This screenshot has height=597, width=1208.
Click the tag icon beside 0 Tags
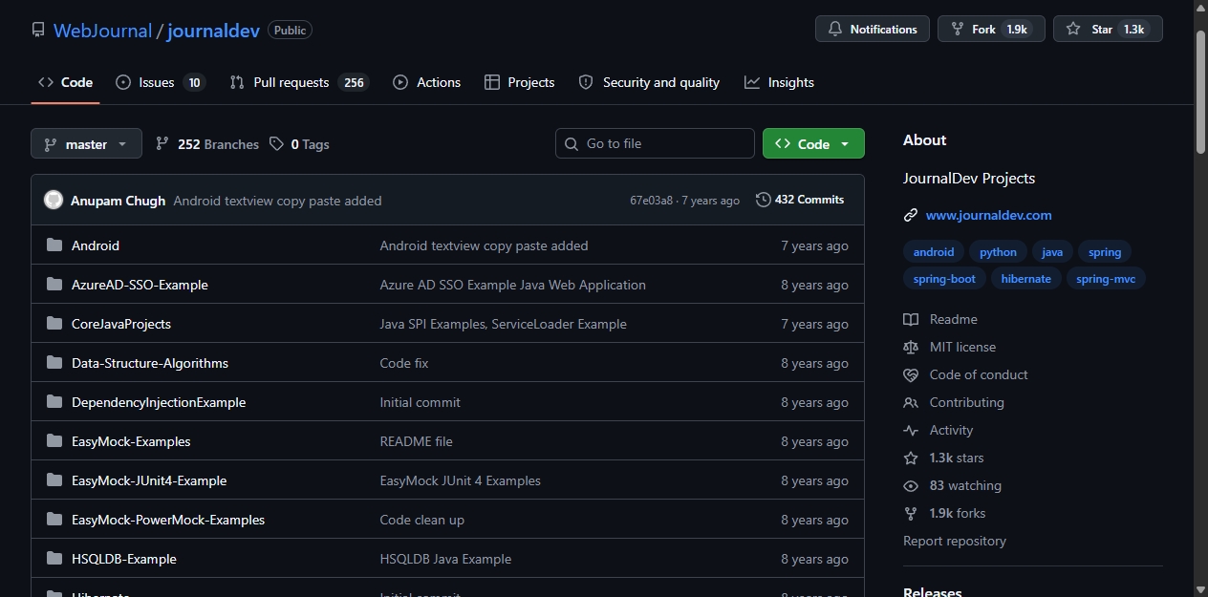(276, 144)
